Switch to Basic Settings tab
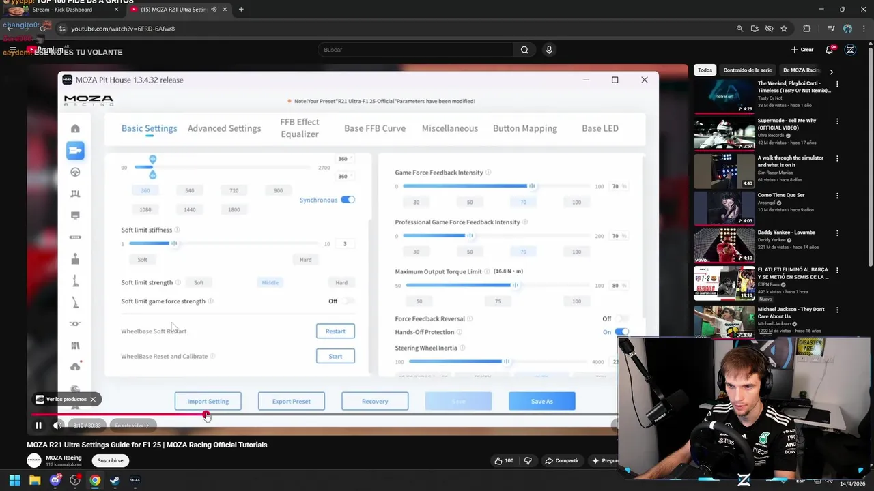 (x=149, y=128)
